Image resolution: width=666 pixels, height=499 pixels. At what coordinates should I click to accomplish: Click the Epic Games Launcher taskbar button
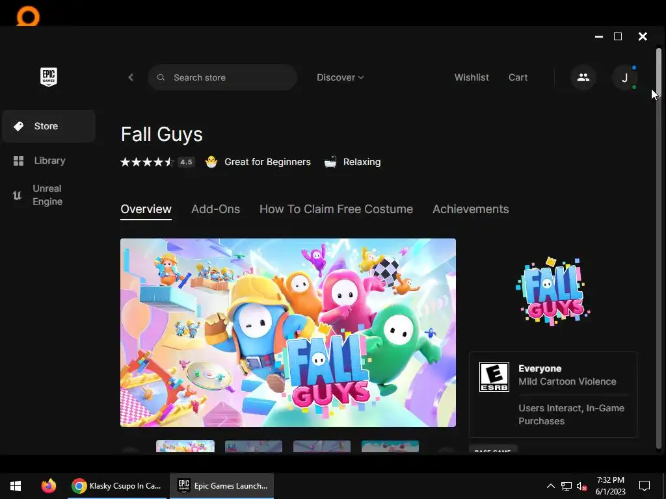click(x=222, y=486)
